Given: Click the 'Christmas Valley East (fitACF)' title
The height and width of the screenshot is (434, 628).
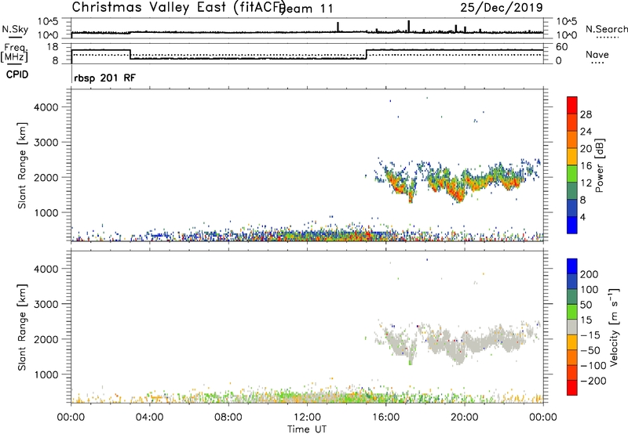Looking at the screenshot, I should click(x=179, y=8).
